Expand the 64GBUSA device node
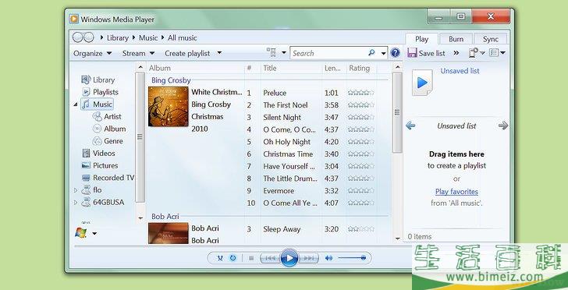 (76, 203)
